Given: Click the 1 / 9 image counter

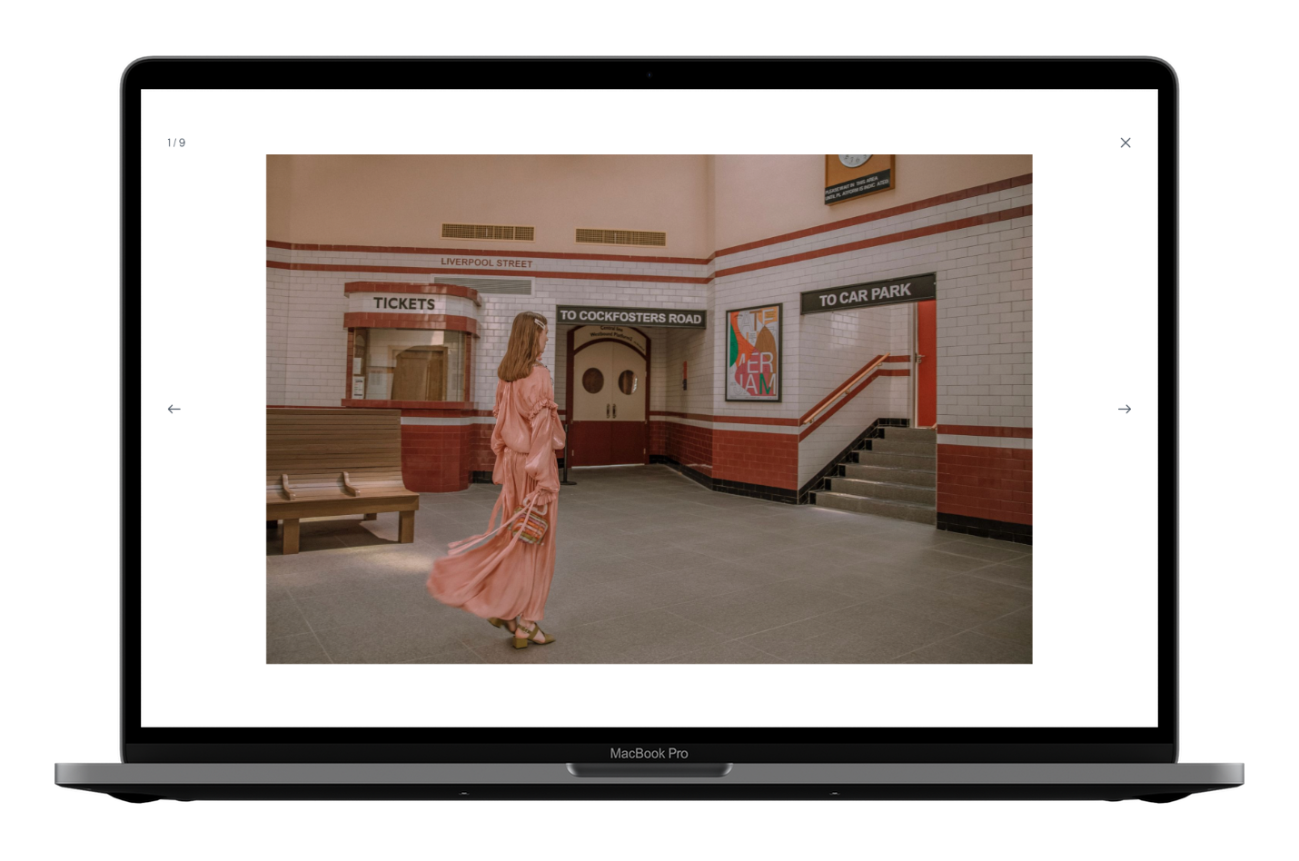Looking at the screenshot, I should 176,143.
